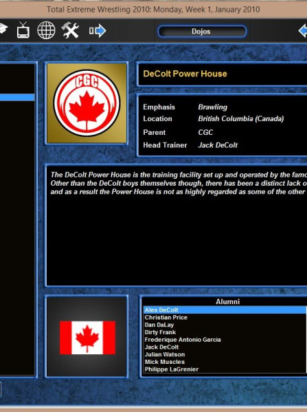Click the Jack DeColt head trainer value
Screen dimensions: 307x412
(x=218, y=145)
